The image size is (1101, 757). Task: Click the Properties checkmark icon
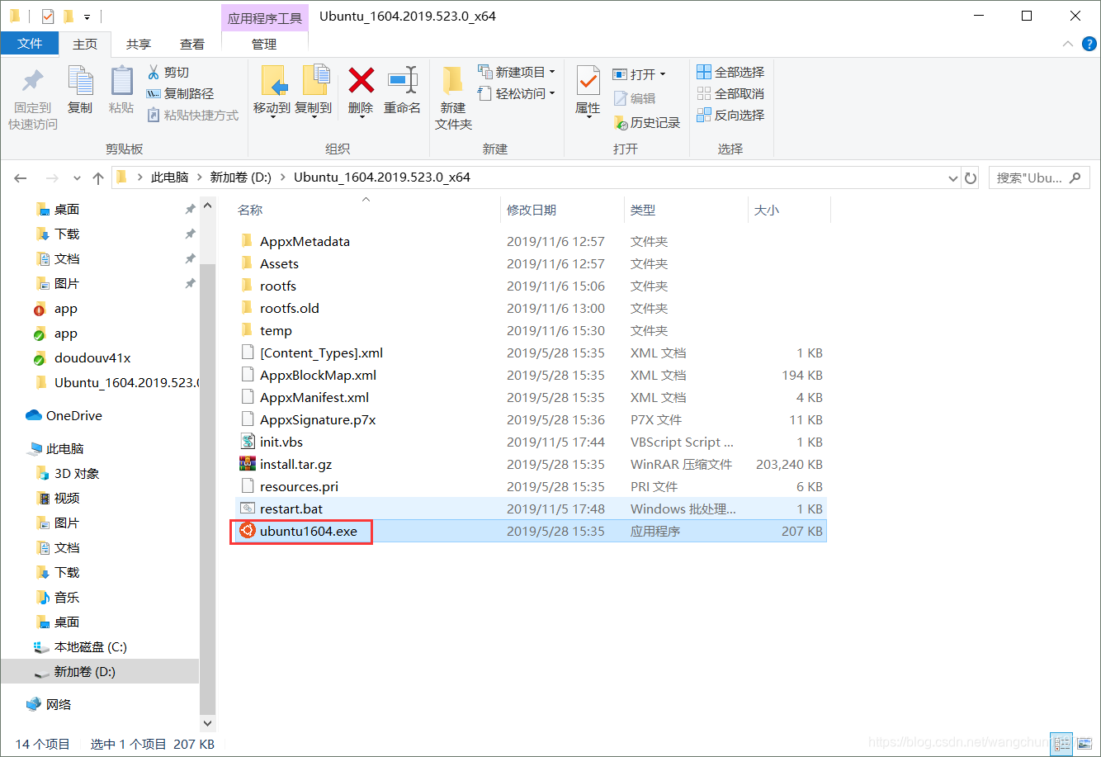click(588, 82)
